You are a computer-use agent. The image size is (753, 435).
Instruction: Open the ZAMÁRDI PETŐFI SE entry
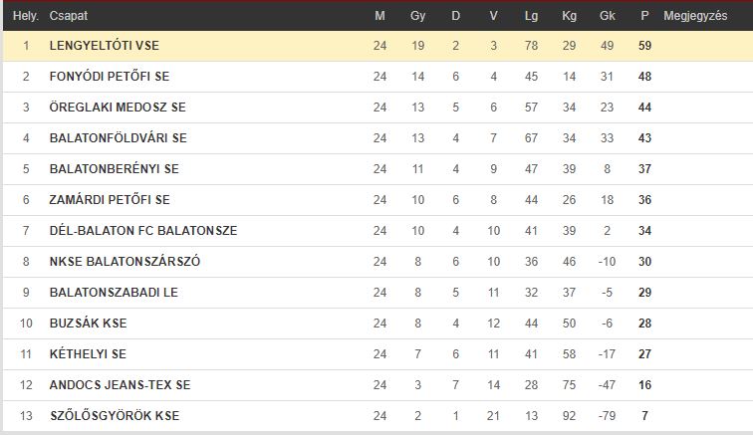[110, 200]
